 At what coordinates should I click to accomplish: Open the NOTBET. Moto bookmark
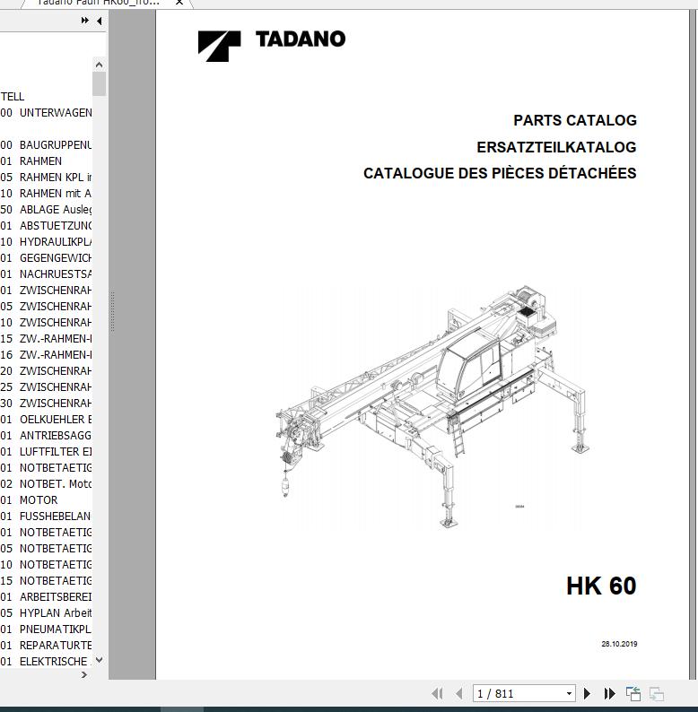(x=46, y=484)
